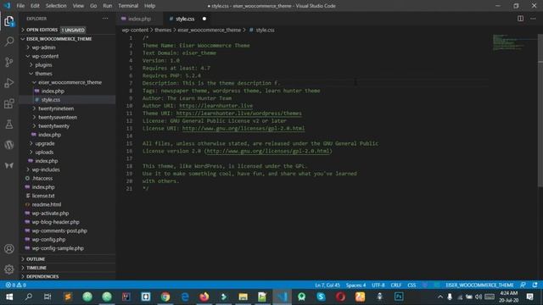The width and height of the screenshot is (543, 305).
Task: Expand the Open Editors section
Action: [68, 30]
